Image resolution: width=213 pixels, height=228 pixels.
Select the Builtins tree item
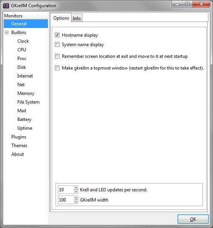coord(19,33)
